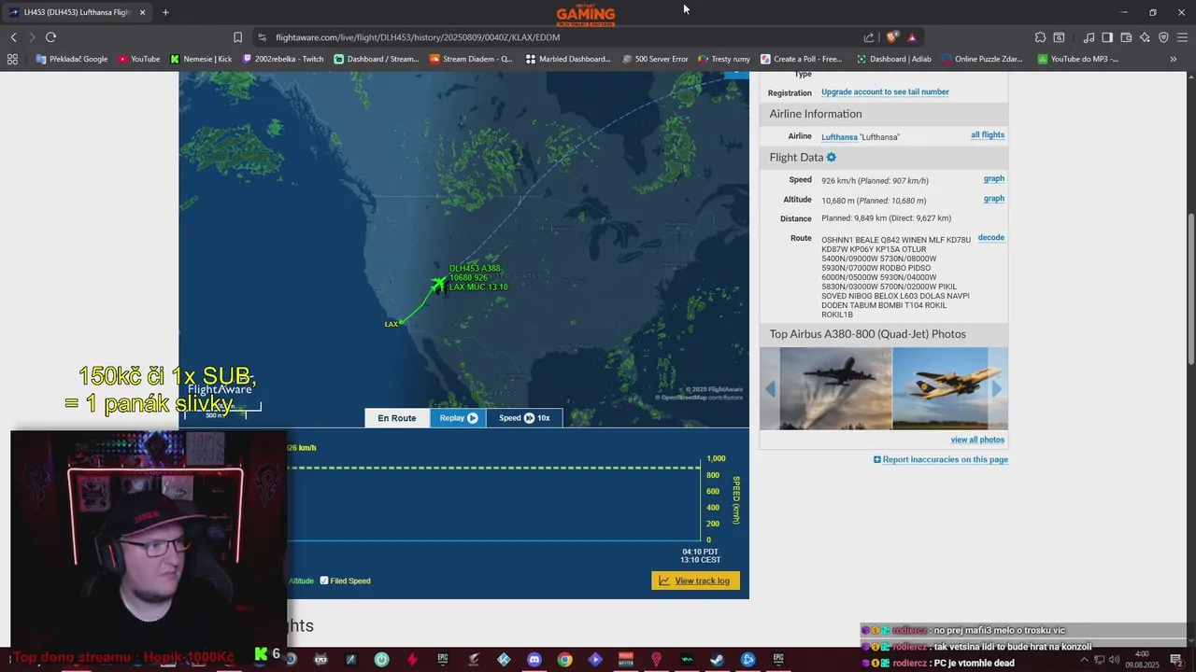Click View track log button
Screen dimensions: 1196x672
point(696,581)
